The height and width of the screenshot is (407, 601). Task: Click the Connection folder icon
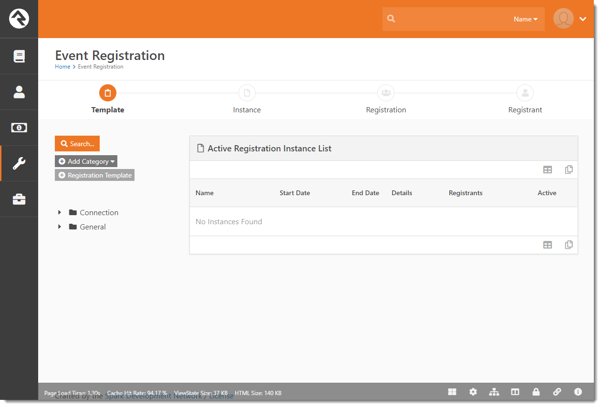[73, 212]
